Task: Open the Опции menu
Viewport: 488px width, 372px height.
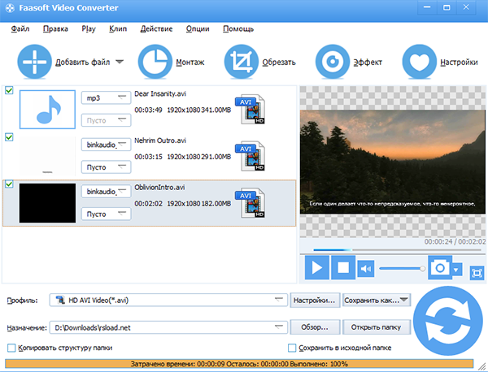Action: click(x=198, y=28)
